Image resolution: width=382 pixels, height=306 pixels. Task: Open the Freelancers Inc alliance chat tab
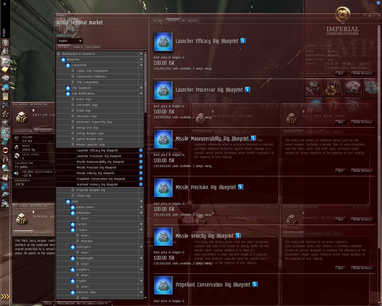[x=84, y=304]
